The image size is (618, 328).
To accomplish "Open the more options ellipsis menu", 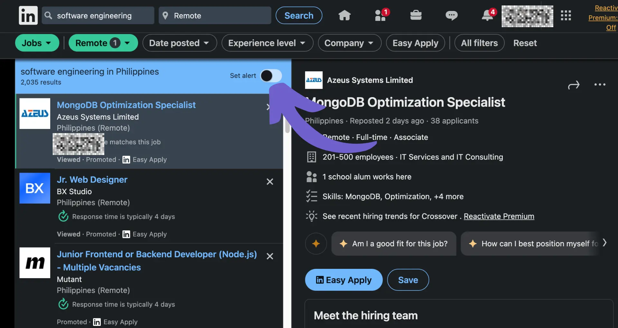I will pos(600,85).
